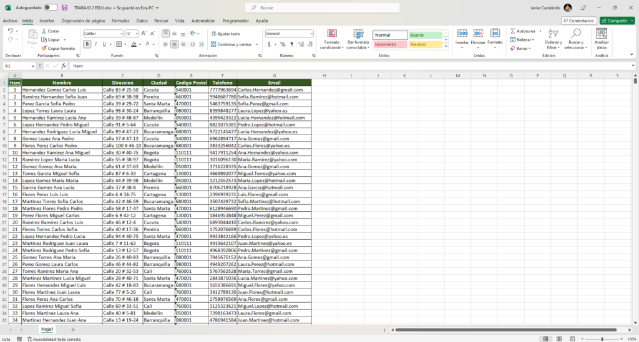639x342 pixels.
Task: Apply accounting dollar format
Action: [x=269, y=44]
